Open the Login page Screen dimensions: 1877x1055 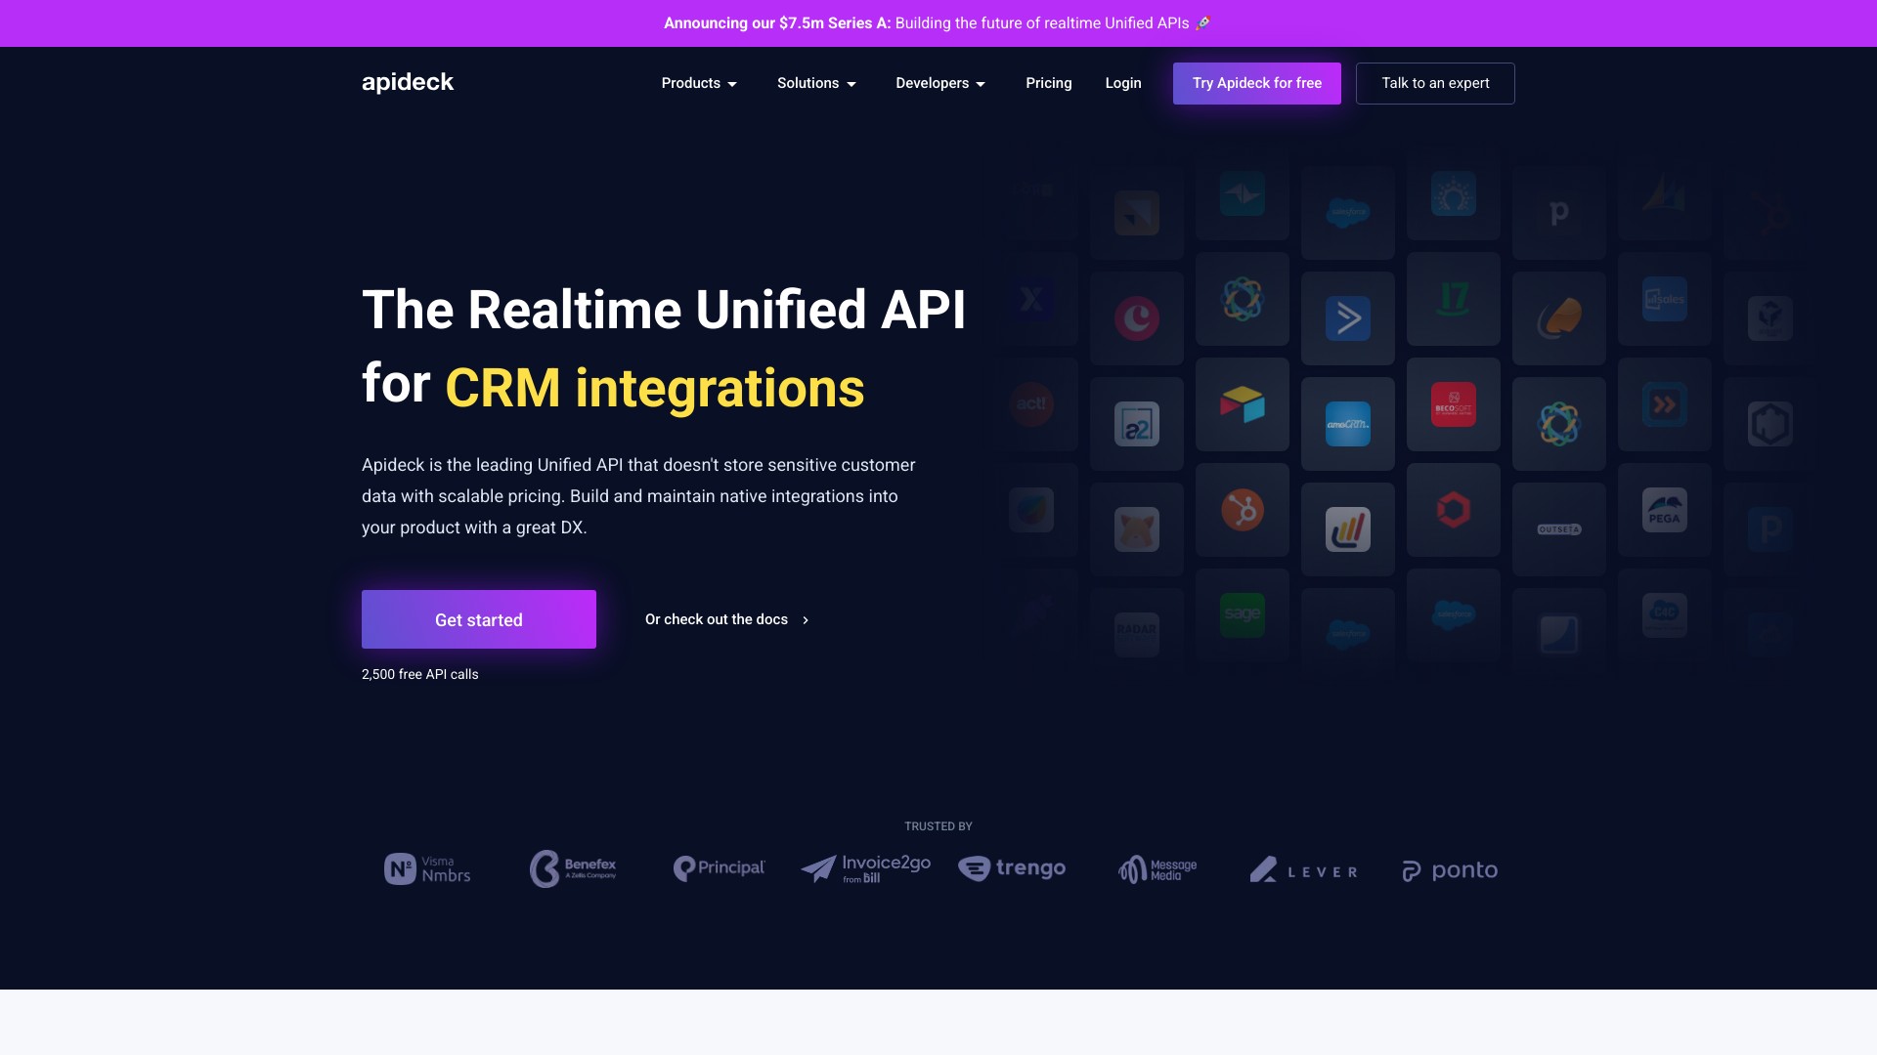click(1122, 83)
